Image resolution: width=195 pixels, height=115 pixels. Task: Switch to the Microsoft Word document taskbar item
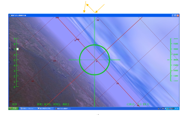tap(28, 108)
